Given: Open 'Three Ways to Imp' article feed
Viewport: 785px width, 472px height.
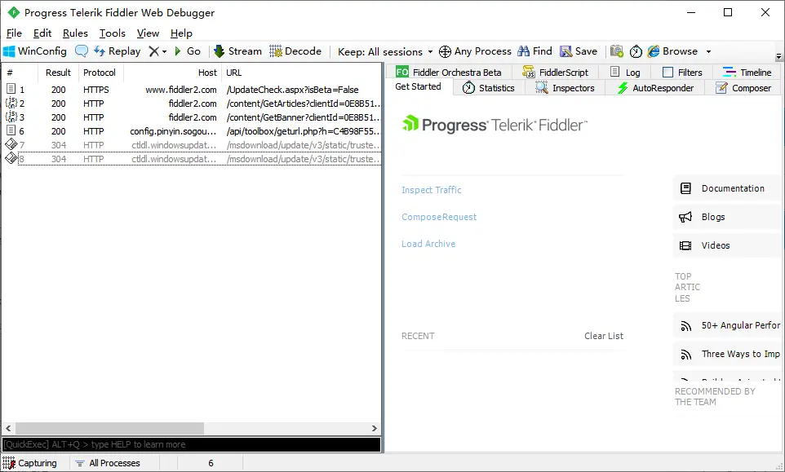Looking at the screenshot, I should pyautogui.click(x=726, y=354).
